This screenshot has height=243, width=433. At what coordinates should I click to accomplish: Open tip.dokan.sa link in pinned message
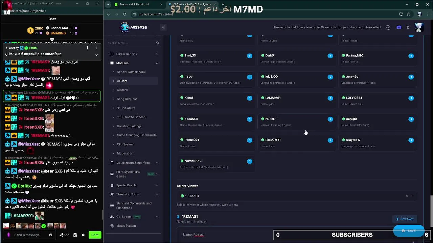click(43, 54)
